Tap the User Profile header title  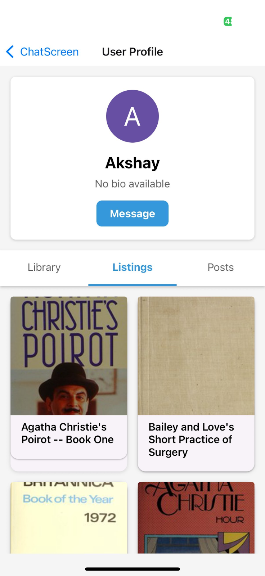tap(132, 52)
